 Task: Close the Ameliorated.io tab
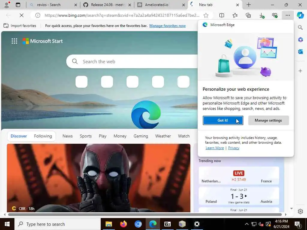coord(183,5)
